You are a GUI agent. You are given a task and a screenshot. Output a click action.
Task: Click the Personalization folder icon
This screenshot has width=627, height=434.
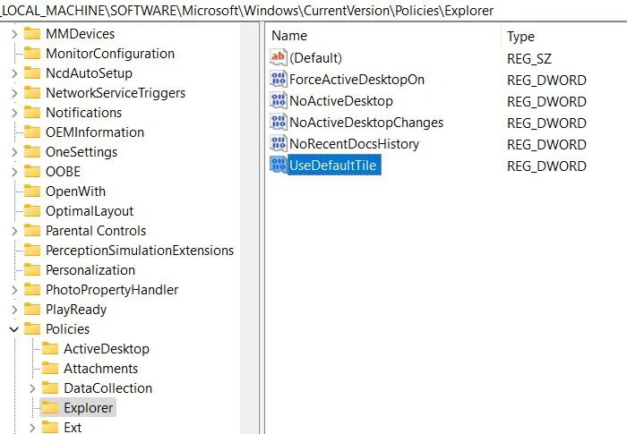[x=32, y=270]
